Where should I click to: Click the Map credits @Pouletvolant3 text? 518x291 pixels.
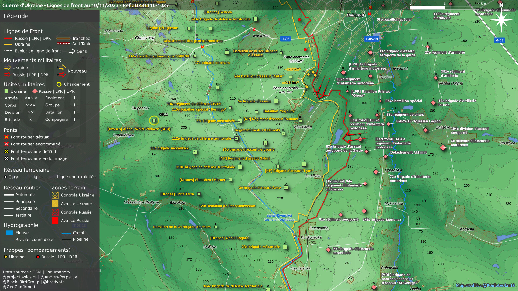(x=485, y=286)
